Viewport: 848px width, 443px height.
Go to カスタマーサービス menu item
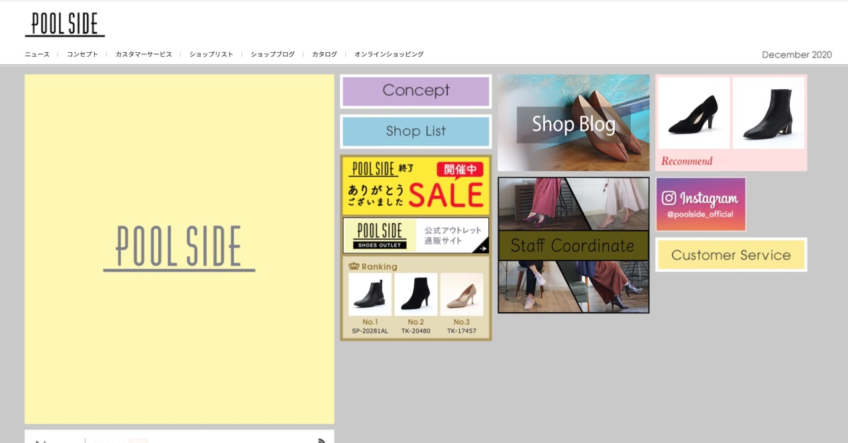pos(144,54)
